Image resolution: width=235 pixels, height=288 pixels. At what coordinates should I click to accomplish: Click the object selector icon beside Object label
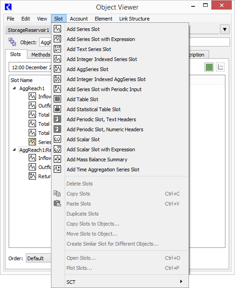click(x=12, y=42)
